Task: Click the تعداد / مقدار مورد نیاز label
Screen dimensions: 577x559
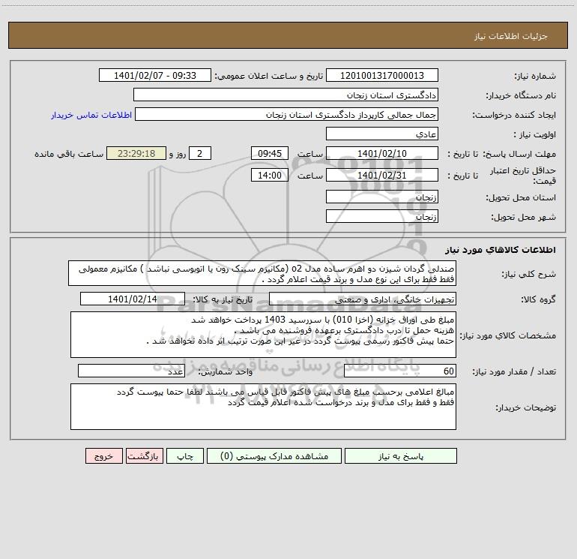Action: coord(514,372)
